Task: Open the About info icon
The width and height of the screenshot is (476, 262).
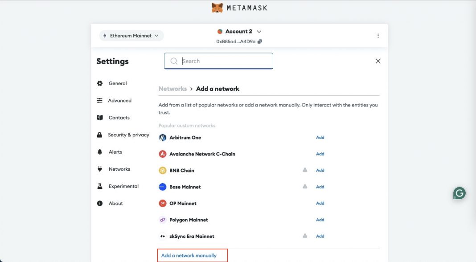Action: (99, 203)
